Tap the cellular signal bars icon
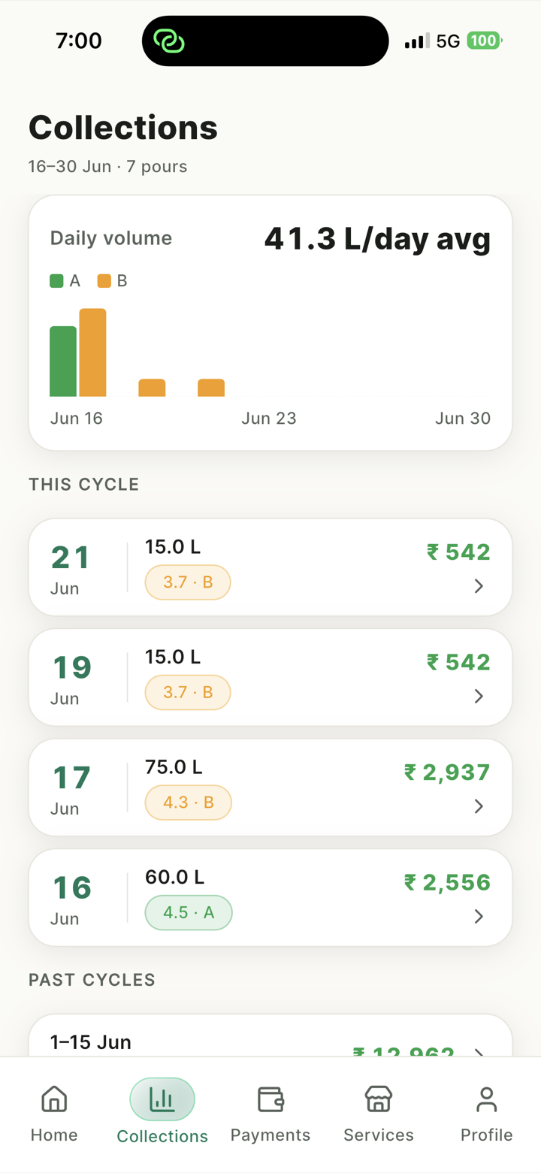 [x=417, y=41]
